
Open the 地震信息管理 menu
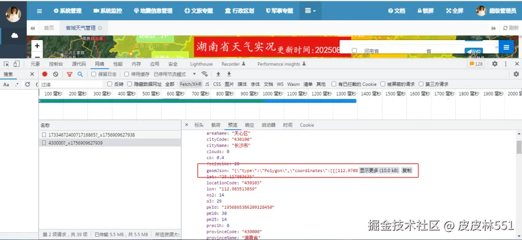(153, 11)
